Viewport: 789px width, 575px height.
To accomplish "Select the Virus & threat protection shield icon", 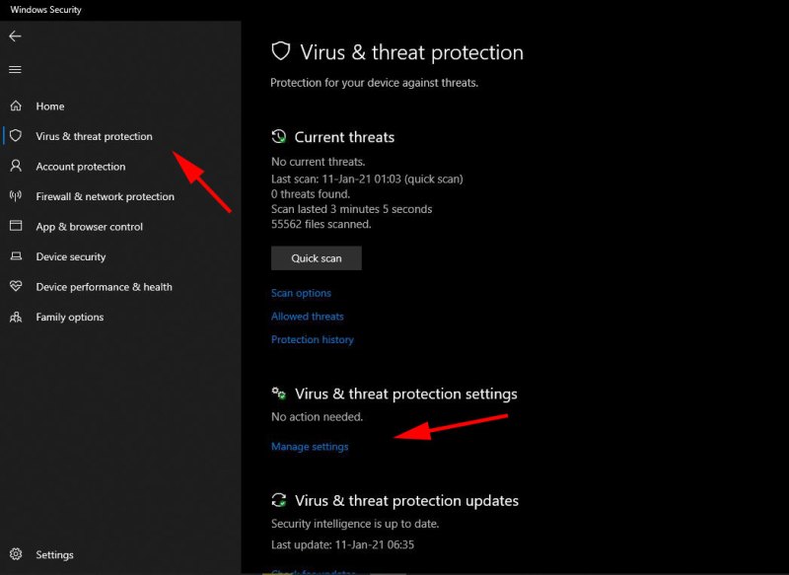I will (x=16, y=135).
